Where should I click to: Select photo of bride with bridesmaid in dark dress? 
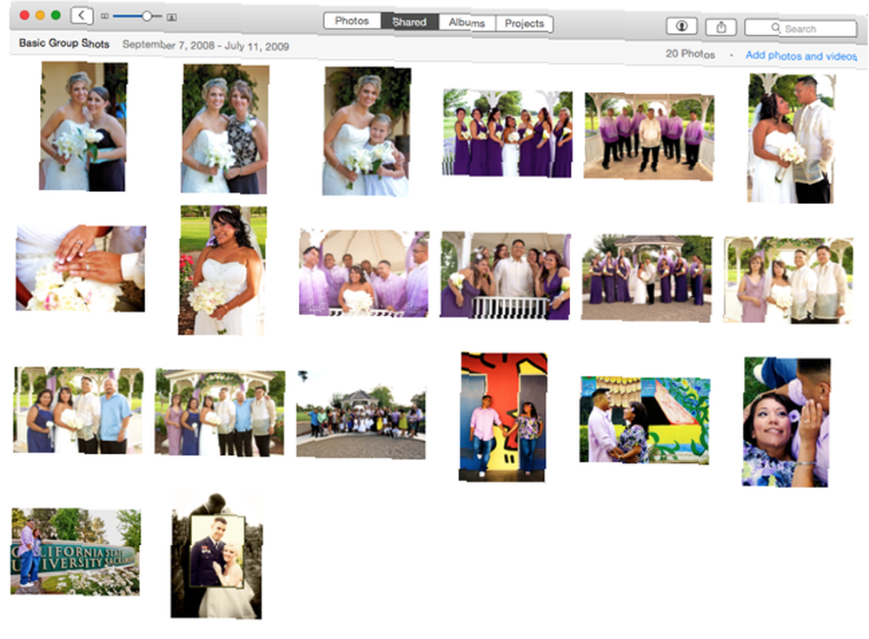[83, 126]
